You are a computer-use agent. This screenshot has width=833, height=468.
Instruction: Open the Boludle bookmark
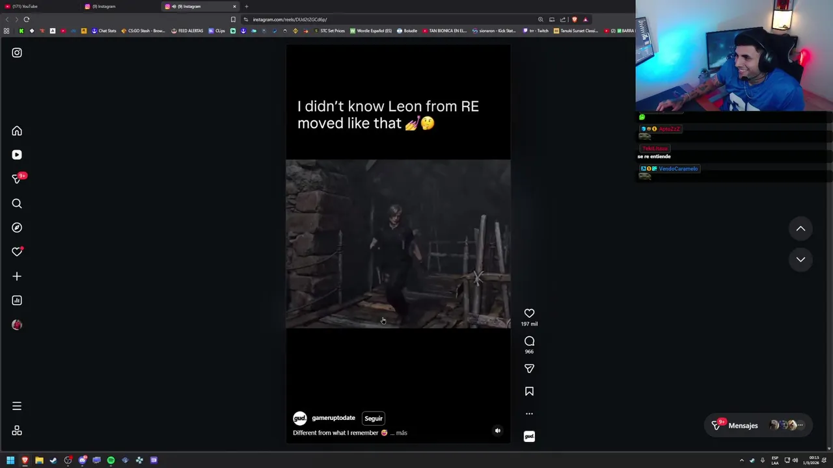pos(407,31)
